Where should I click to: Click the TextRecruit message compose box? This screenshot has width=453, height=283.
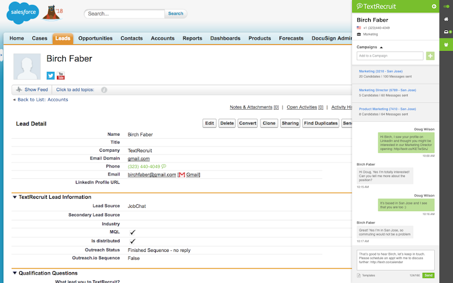[x=395, y=260]
